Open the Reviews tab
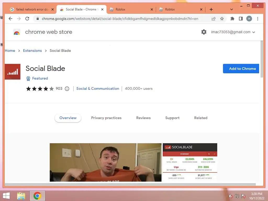Screen dimensions: 268x201 click(143, 118)
